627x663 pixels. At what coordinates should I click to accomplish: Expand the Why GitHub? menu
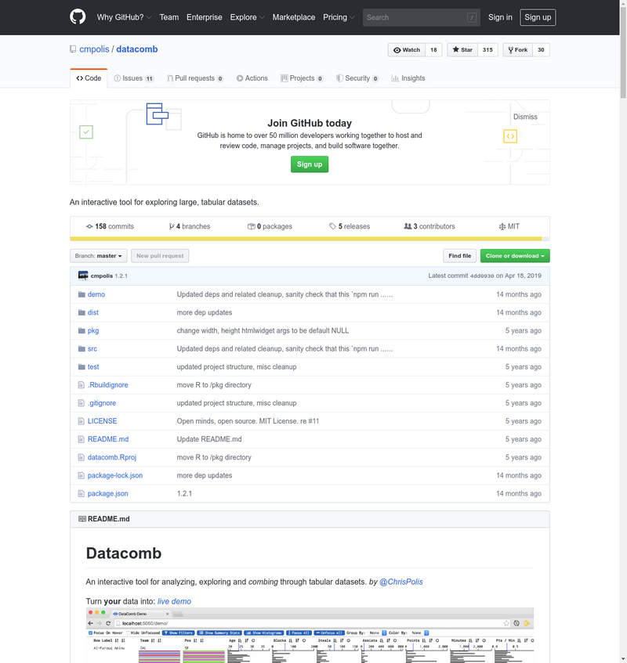coord(124,17)
